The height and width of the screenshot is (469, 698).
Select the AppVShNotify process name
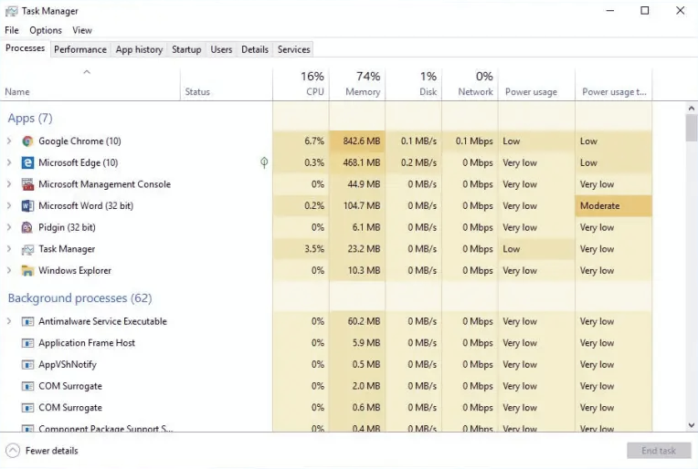pos(68,365)
